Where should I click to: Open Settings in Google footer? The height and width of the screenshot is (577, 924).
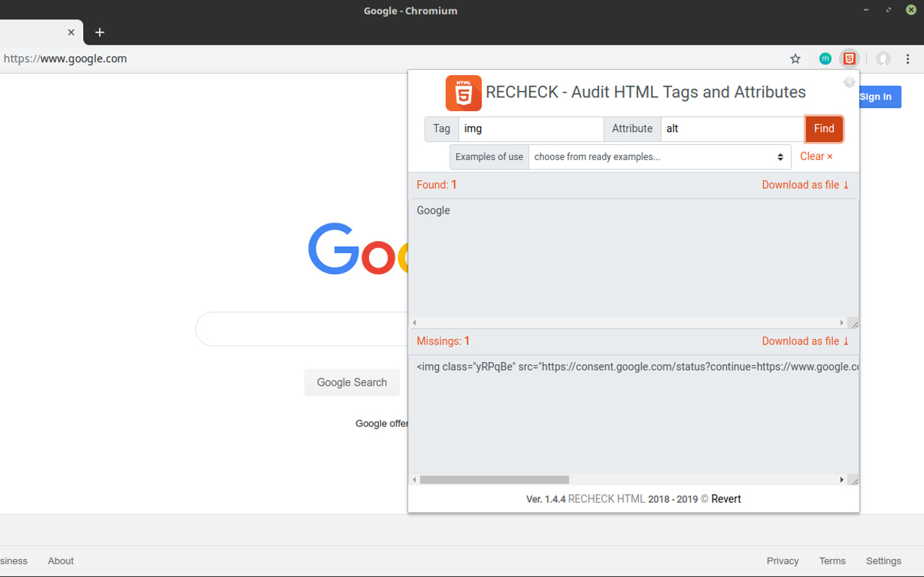[x=884, y=561]
